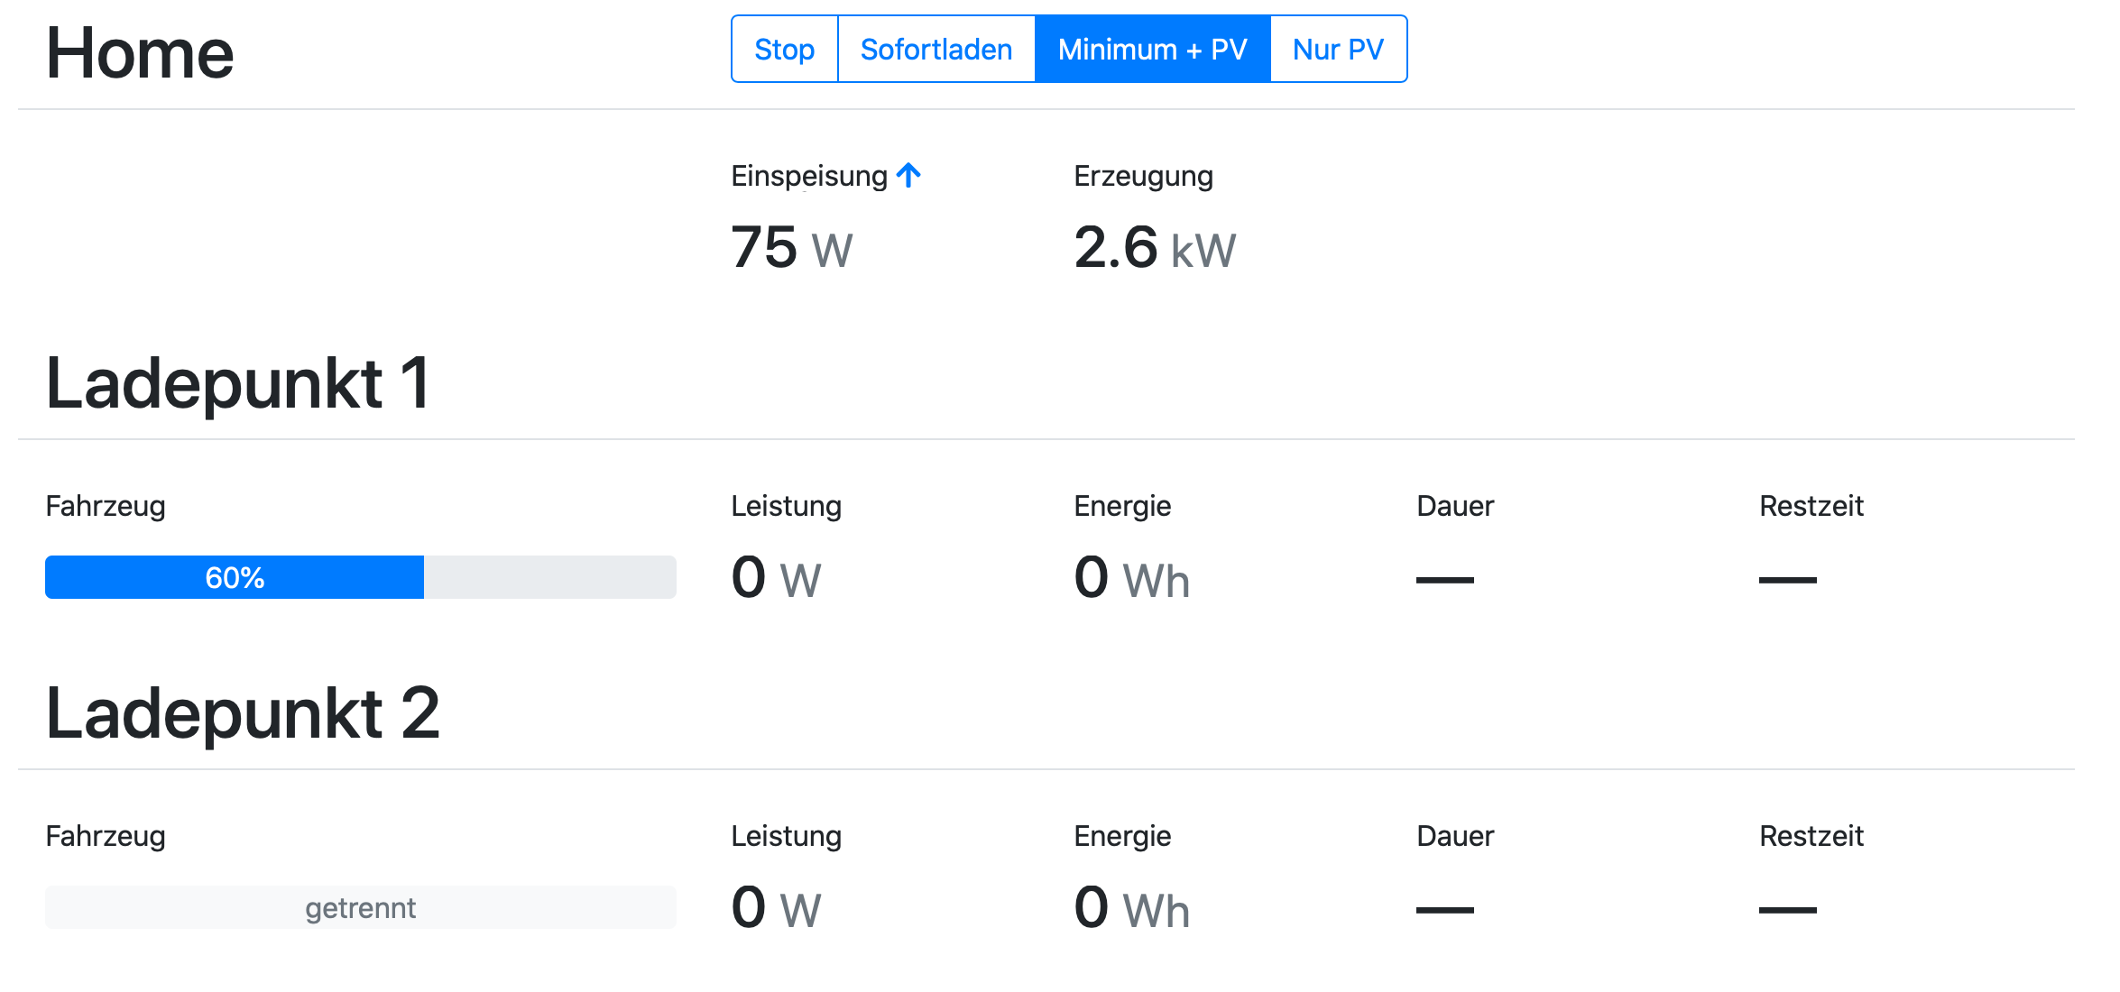Switch to Sofortladen mode
The image size is (2120, 992).
(936, 49)
